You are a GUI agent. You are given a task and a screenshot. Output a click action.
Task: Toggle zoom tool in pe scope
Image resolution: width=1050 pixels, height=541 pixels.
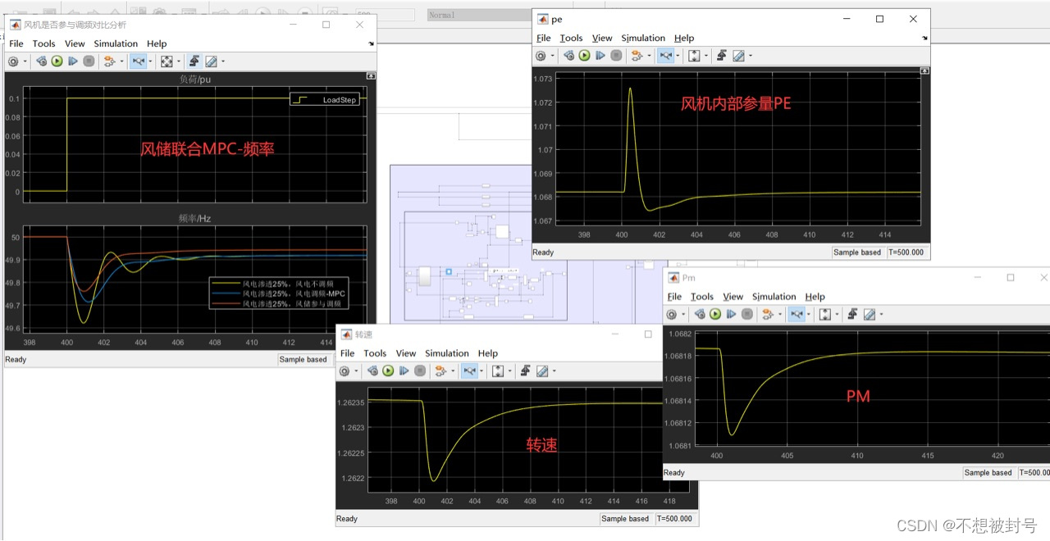665,56
